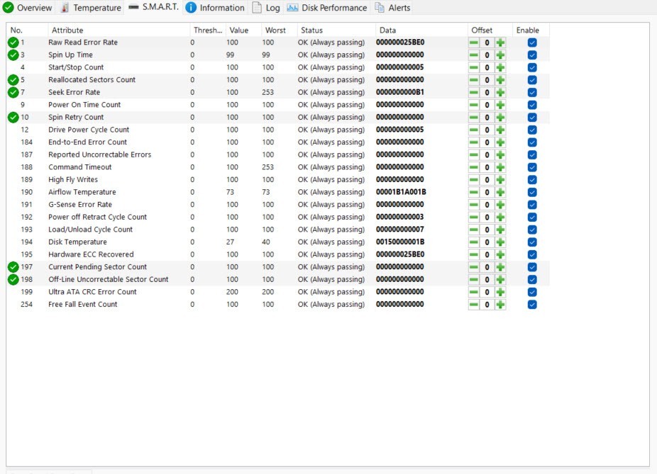The width and height of the screenshot is (657, 474).
Task: Increase the Spin Up Time offset
Action: click(500, 55)
